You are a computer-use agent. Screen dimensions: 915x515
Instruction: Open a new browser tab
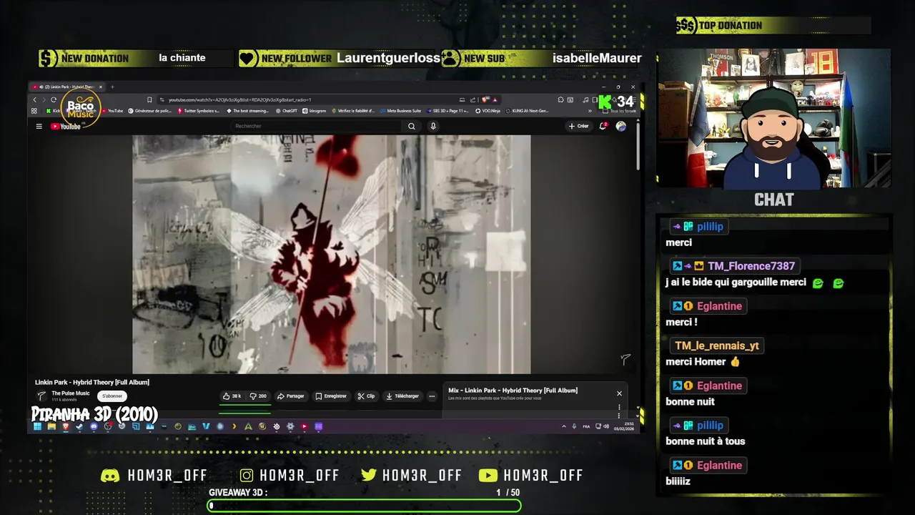coord(112,87)
